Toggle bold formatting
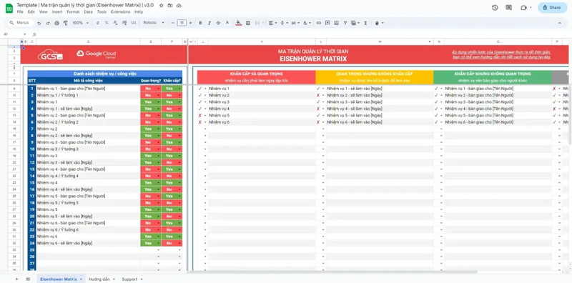Viewport: 572px width, 283px height. 200,23
